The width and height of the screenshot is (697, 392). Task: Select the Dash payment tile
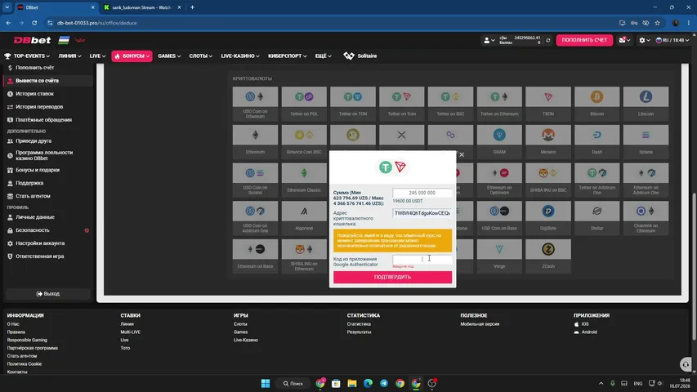coord(596,141)
